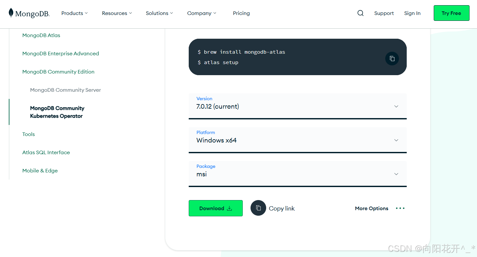Click the Copy link text
The image size is (477, 257).
282,209
